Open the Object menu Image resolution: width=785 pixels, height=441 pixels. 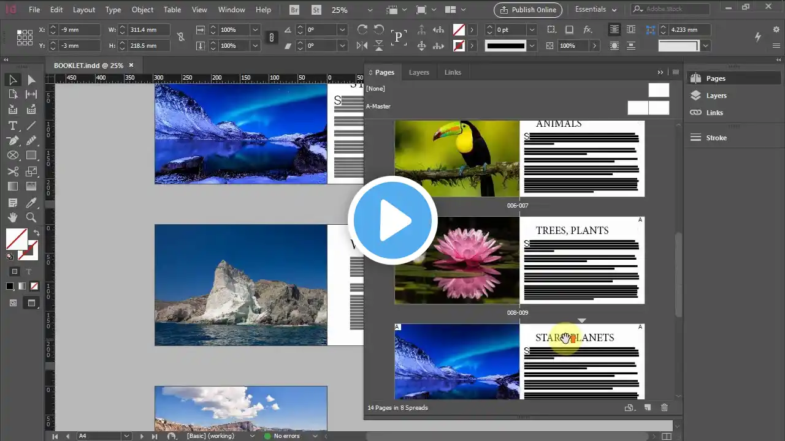[142, 10]
